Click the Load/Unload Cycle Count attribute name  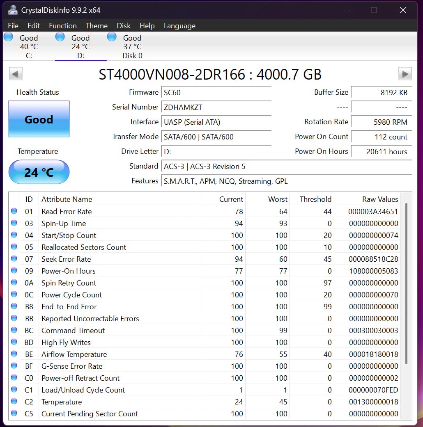tap(83, 390)
